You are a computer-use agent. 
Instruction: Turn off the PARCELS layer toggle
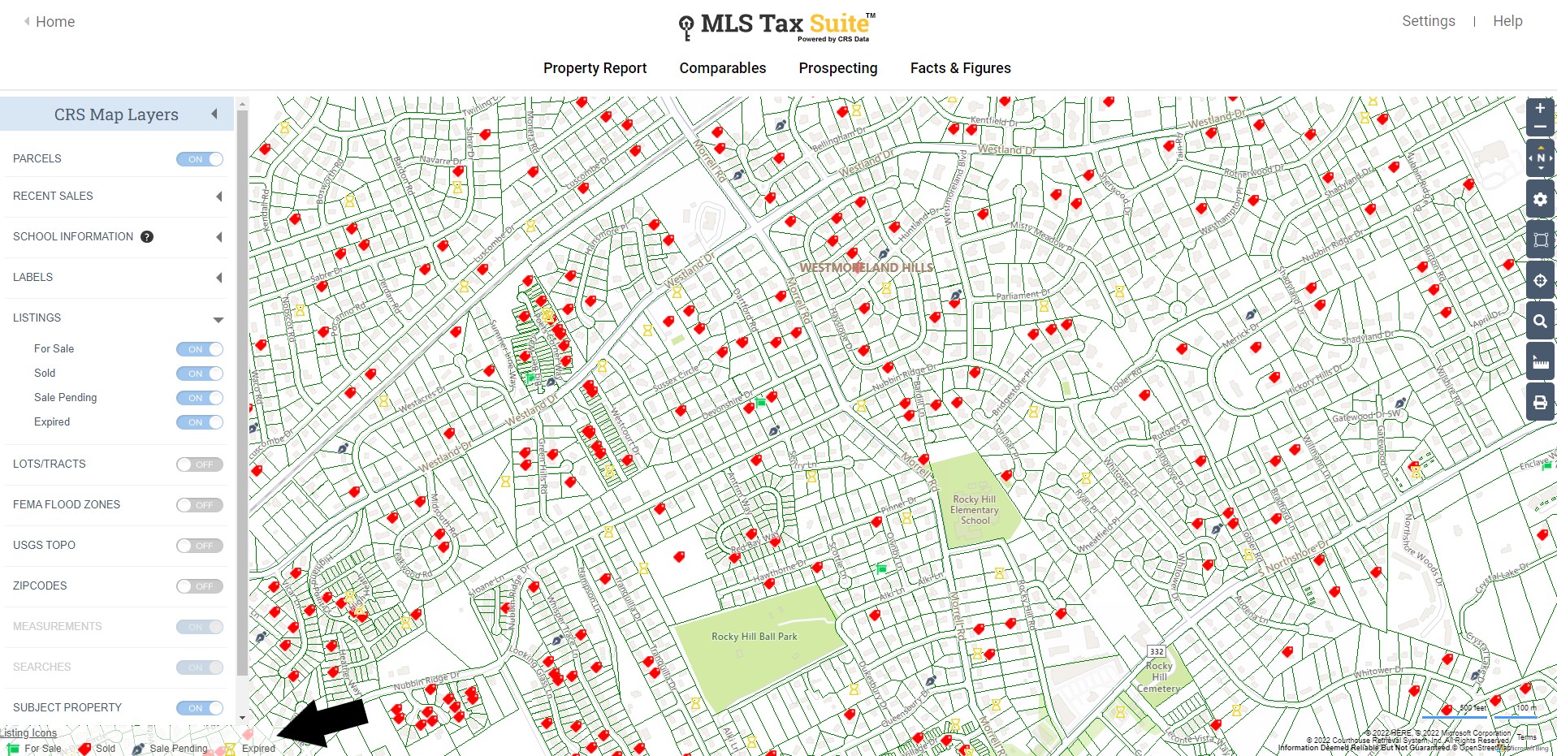tap(200, 159)
